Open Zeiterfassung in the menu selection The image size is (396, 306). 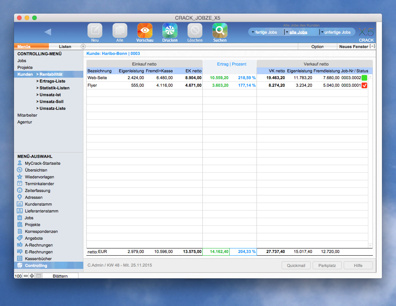point(38,190)
